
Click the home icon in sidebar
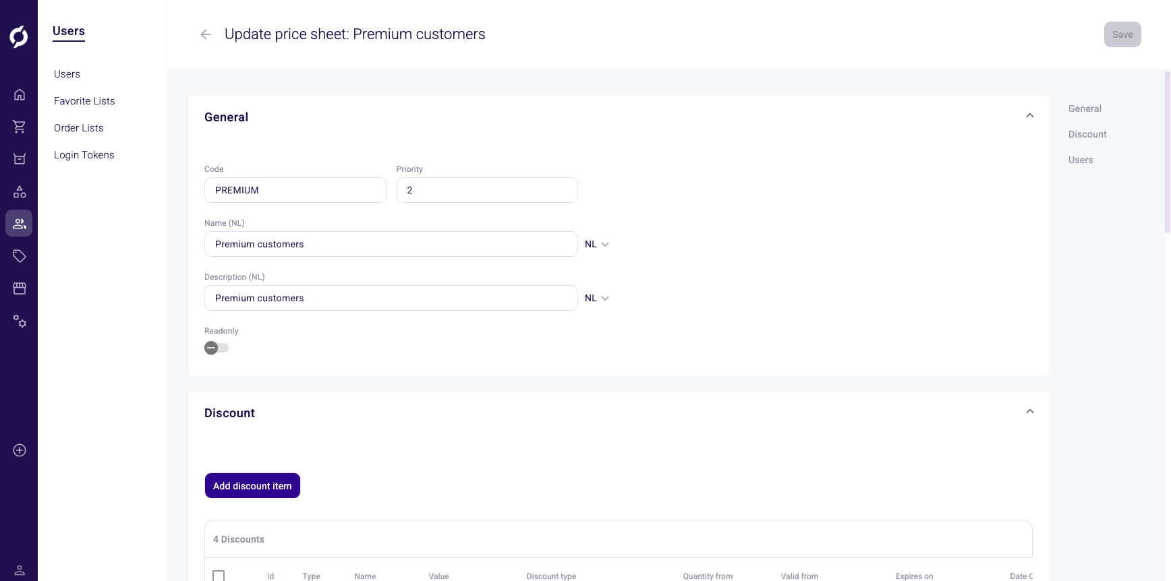click(x=20, y=94)
